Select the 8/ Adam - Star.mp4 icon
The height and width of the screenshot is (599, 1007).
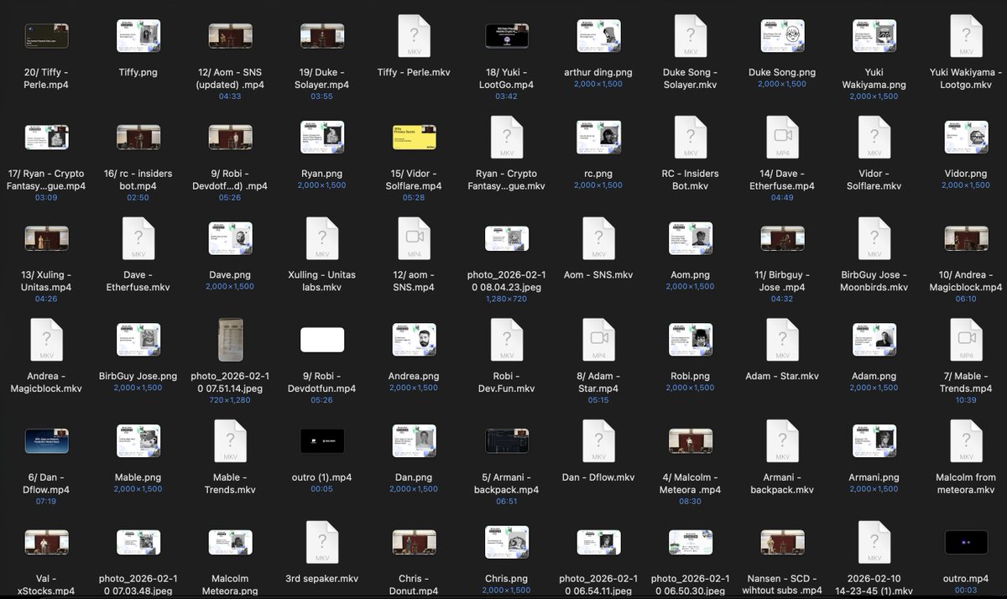598,340
